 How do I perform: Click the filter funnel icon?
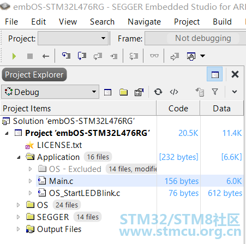pos(215,92)
